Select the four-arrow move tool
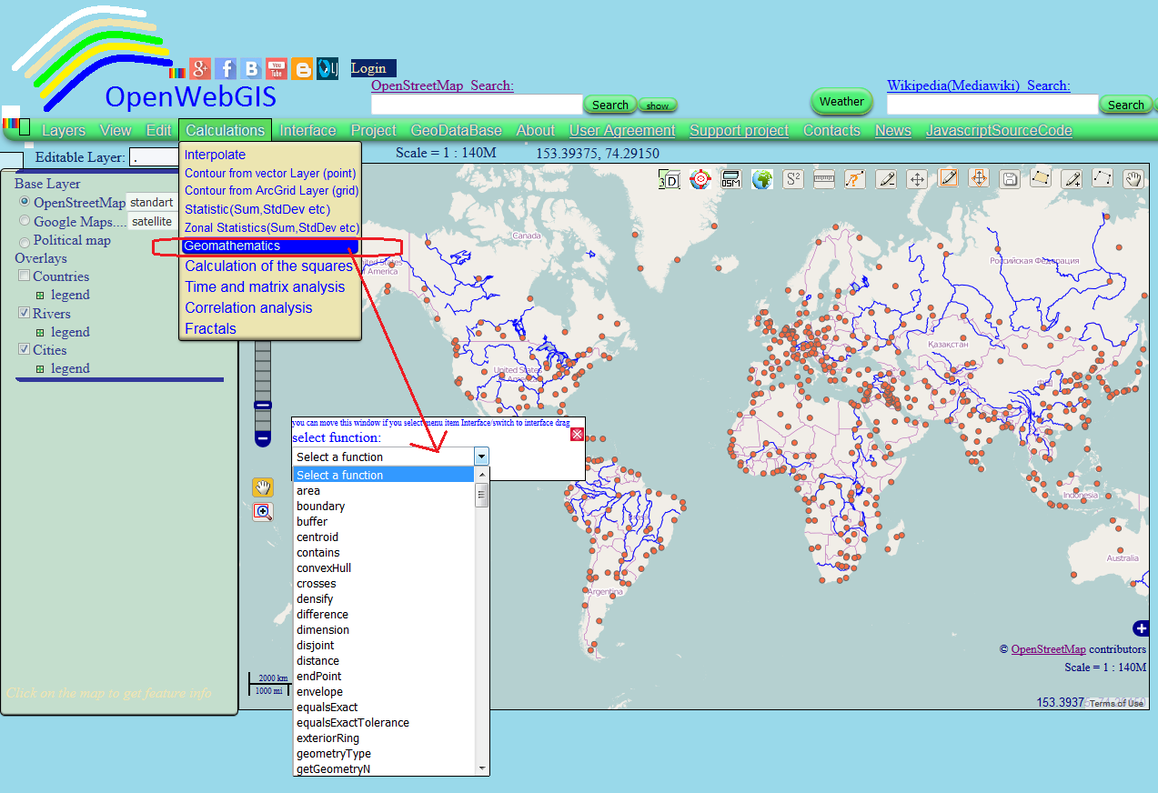The height and width of the screenshot is (793, 1158). pos(917,179)
